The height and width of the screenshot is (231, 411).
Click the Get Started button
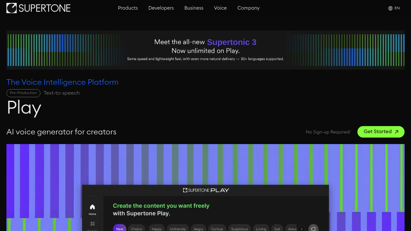pos(381,132)
